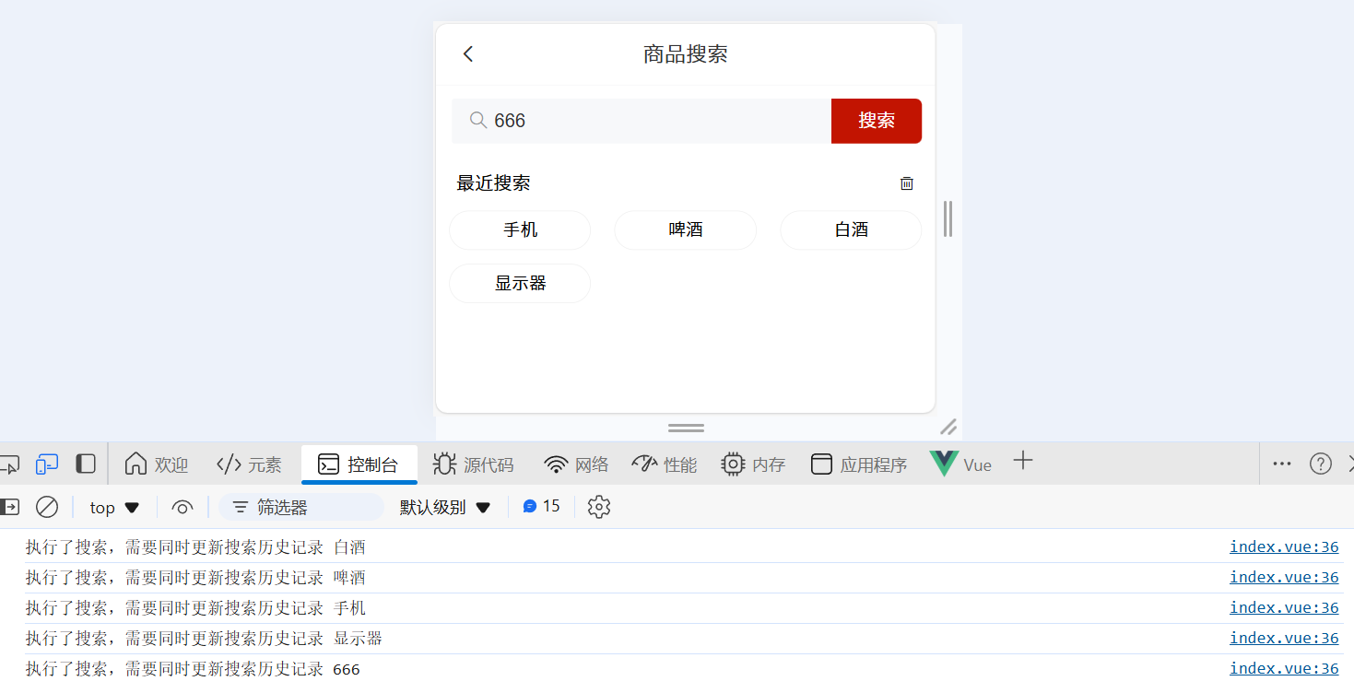Screen dimensions: 1354x693
Task: Go back using the left chevron arrow
Action: pyautogui.click(x=468, y=54)
